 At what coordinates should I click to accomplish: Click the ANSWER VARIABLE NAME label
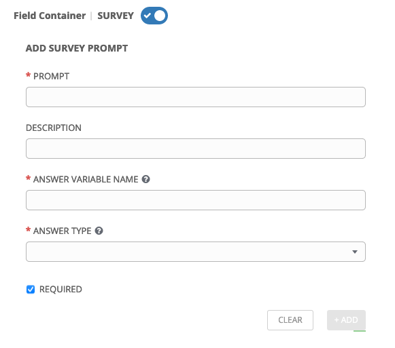point(86,179)
